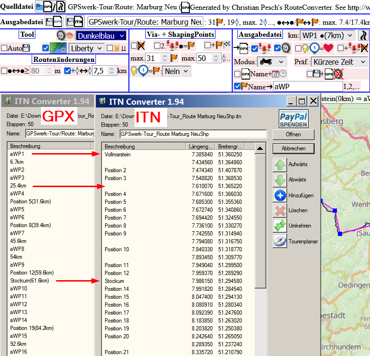Open the Dunkelblau color dropdown

(101, 36)
